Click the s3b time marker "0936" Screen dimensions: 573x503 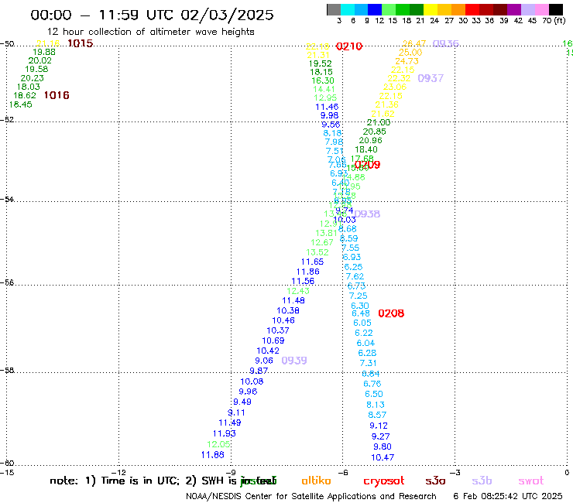pos(445,44)
